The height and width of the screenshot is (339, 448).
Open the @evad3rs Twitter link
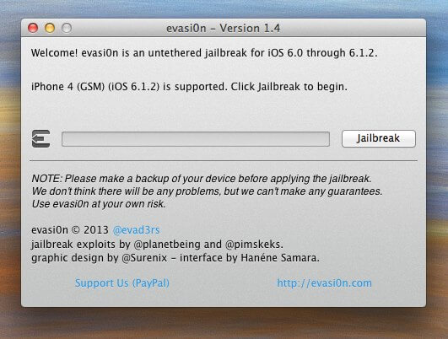(x=137, y=230)
